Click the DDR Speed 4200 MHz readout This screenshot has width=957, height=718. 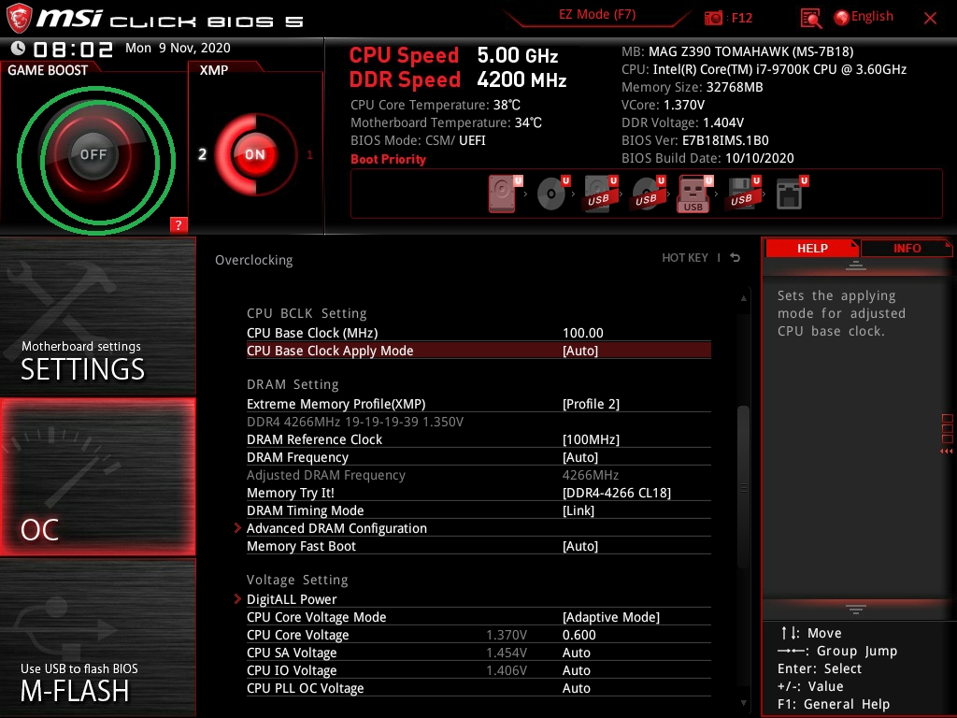[x=458, y=79]
